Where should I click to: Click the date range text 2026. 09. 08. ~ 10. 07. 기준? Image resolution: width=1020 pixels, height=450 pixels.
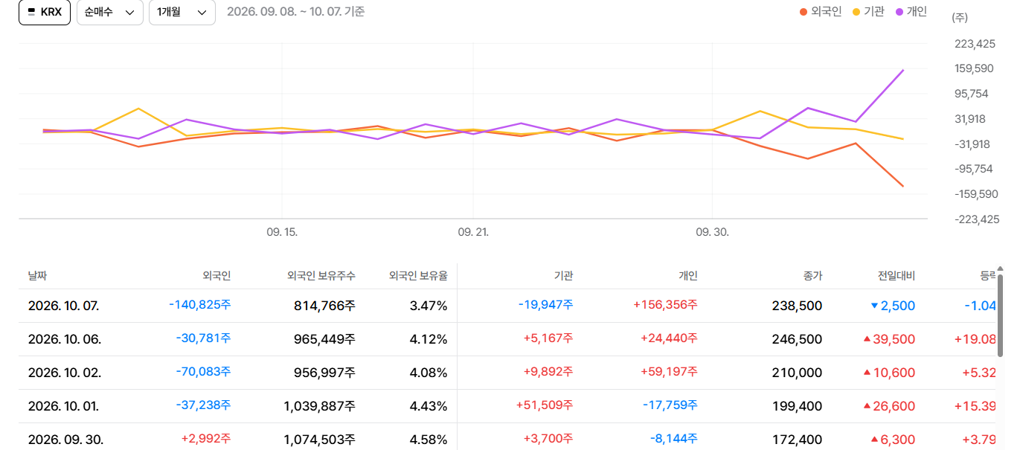[295, 12]
